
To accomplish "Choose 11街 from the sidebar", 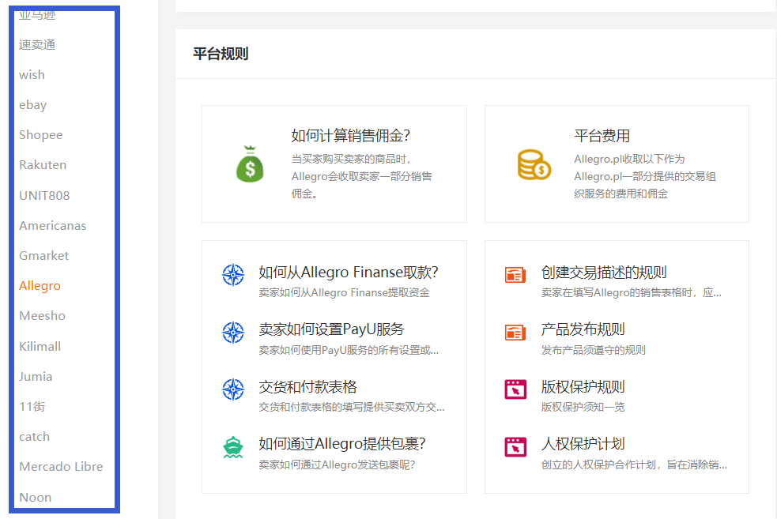I will tap(32, 407).
